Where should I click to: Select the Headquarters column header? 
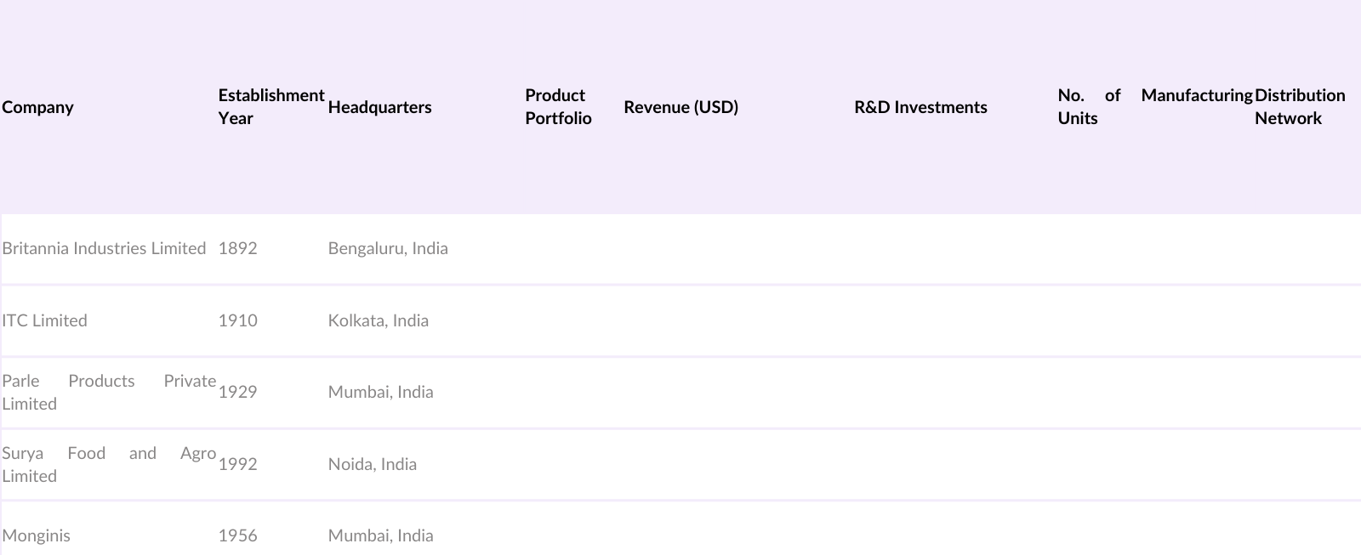[379, 107]
